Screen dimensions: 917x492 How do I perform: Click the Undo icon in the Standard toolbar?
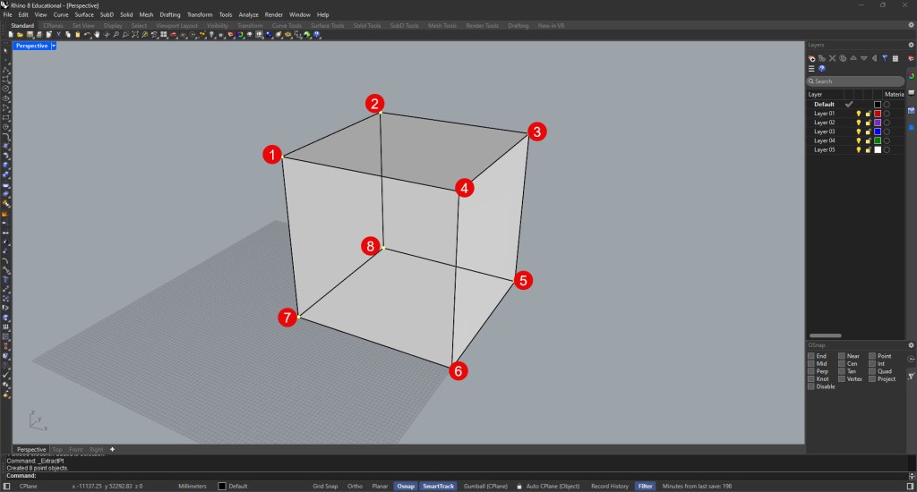88,34
